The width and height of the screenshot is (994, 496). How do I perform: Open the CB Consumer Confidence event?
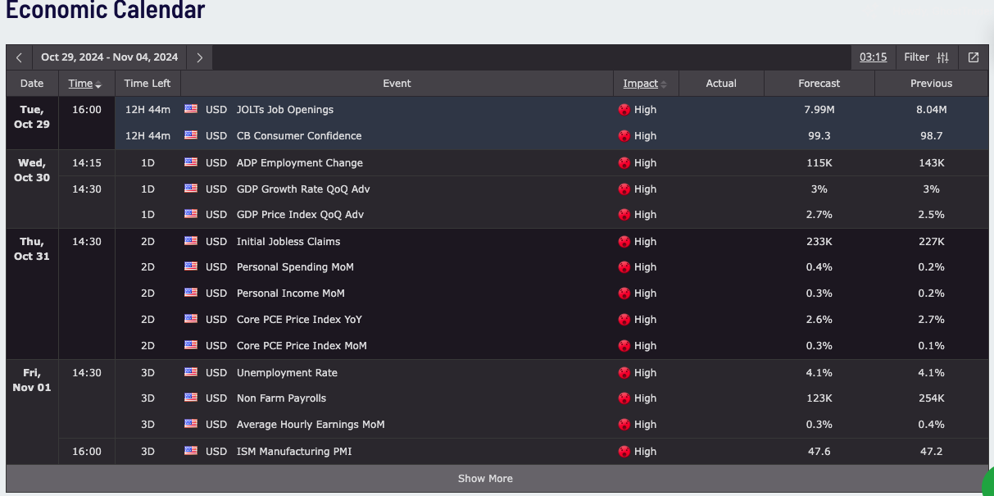[298, 136]
